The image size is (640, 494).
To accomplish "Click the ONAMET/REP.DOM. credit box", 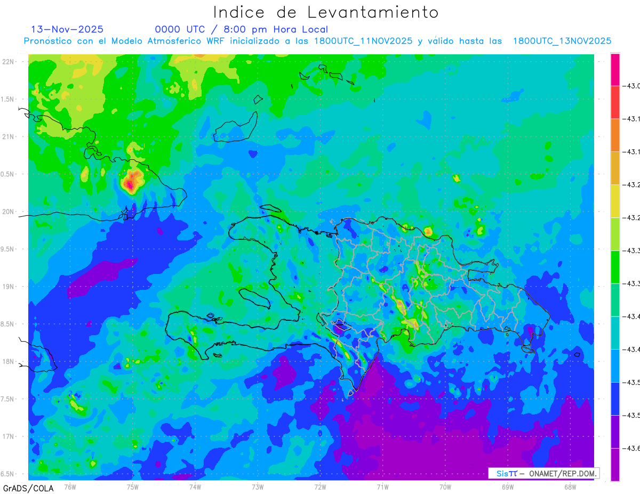I will click(x=543, y=473).
